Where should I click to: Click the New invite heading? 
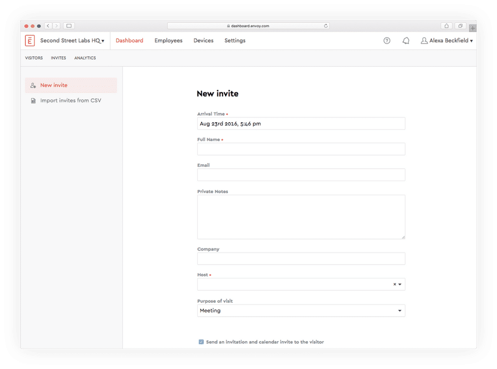(x=217, y=94)
